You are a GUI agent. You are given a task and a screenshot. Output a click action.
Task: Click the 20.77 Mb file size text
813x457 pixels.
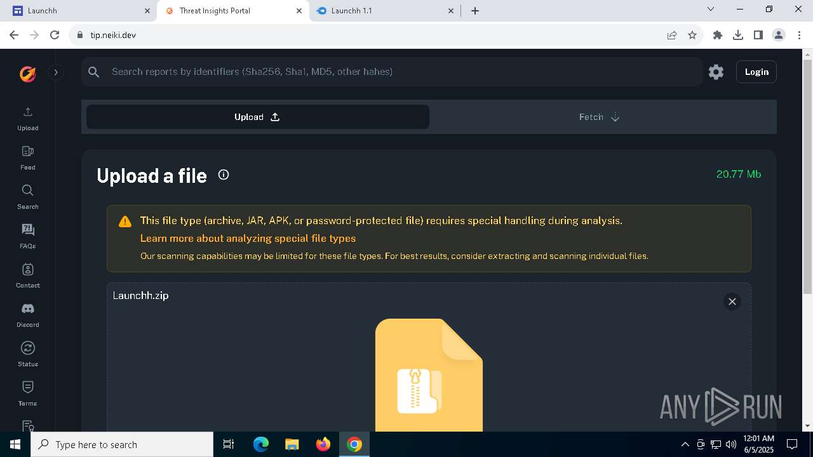pos(739,174)
